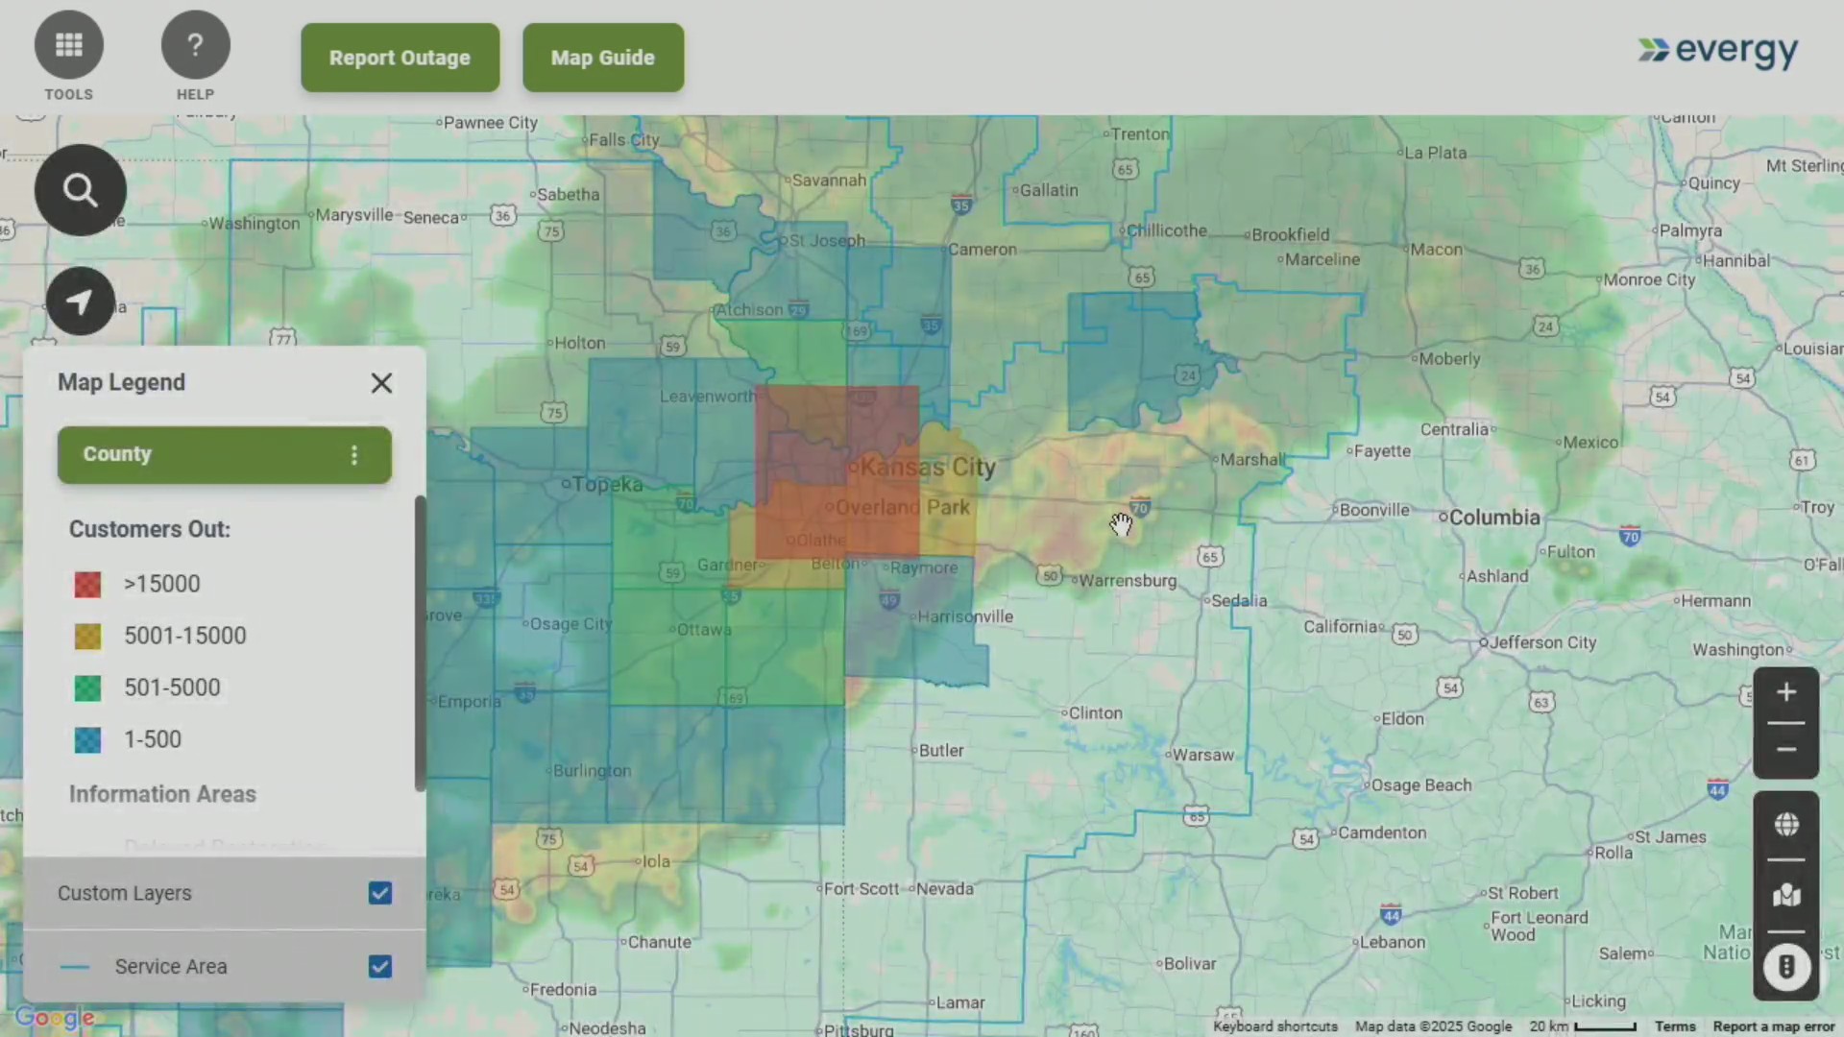Click the Report Outage button
Screen dimensions: 1844x1037
[400, 58]
